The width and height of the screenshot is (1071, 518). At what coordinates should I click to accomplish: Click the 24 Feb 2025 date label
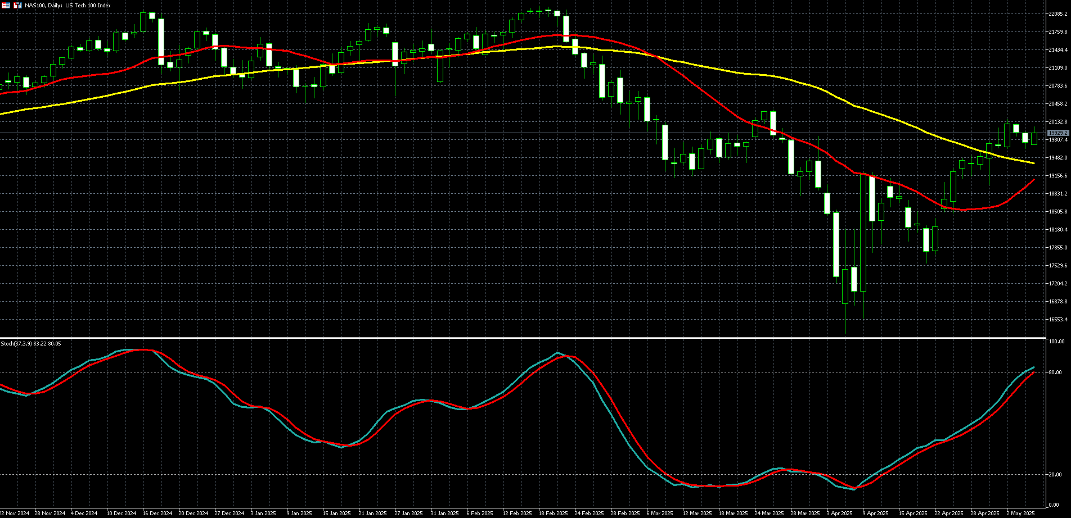pos(589,514)
